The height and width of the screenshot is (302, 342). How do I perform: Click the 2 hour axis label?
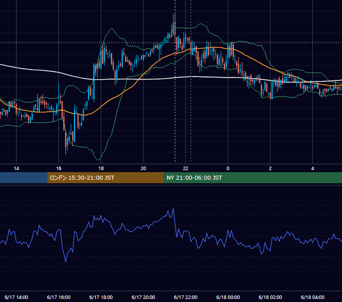(x=270, y=169)
